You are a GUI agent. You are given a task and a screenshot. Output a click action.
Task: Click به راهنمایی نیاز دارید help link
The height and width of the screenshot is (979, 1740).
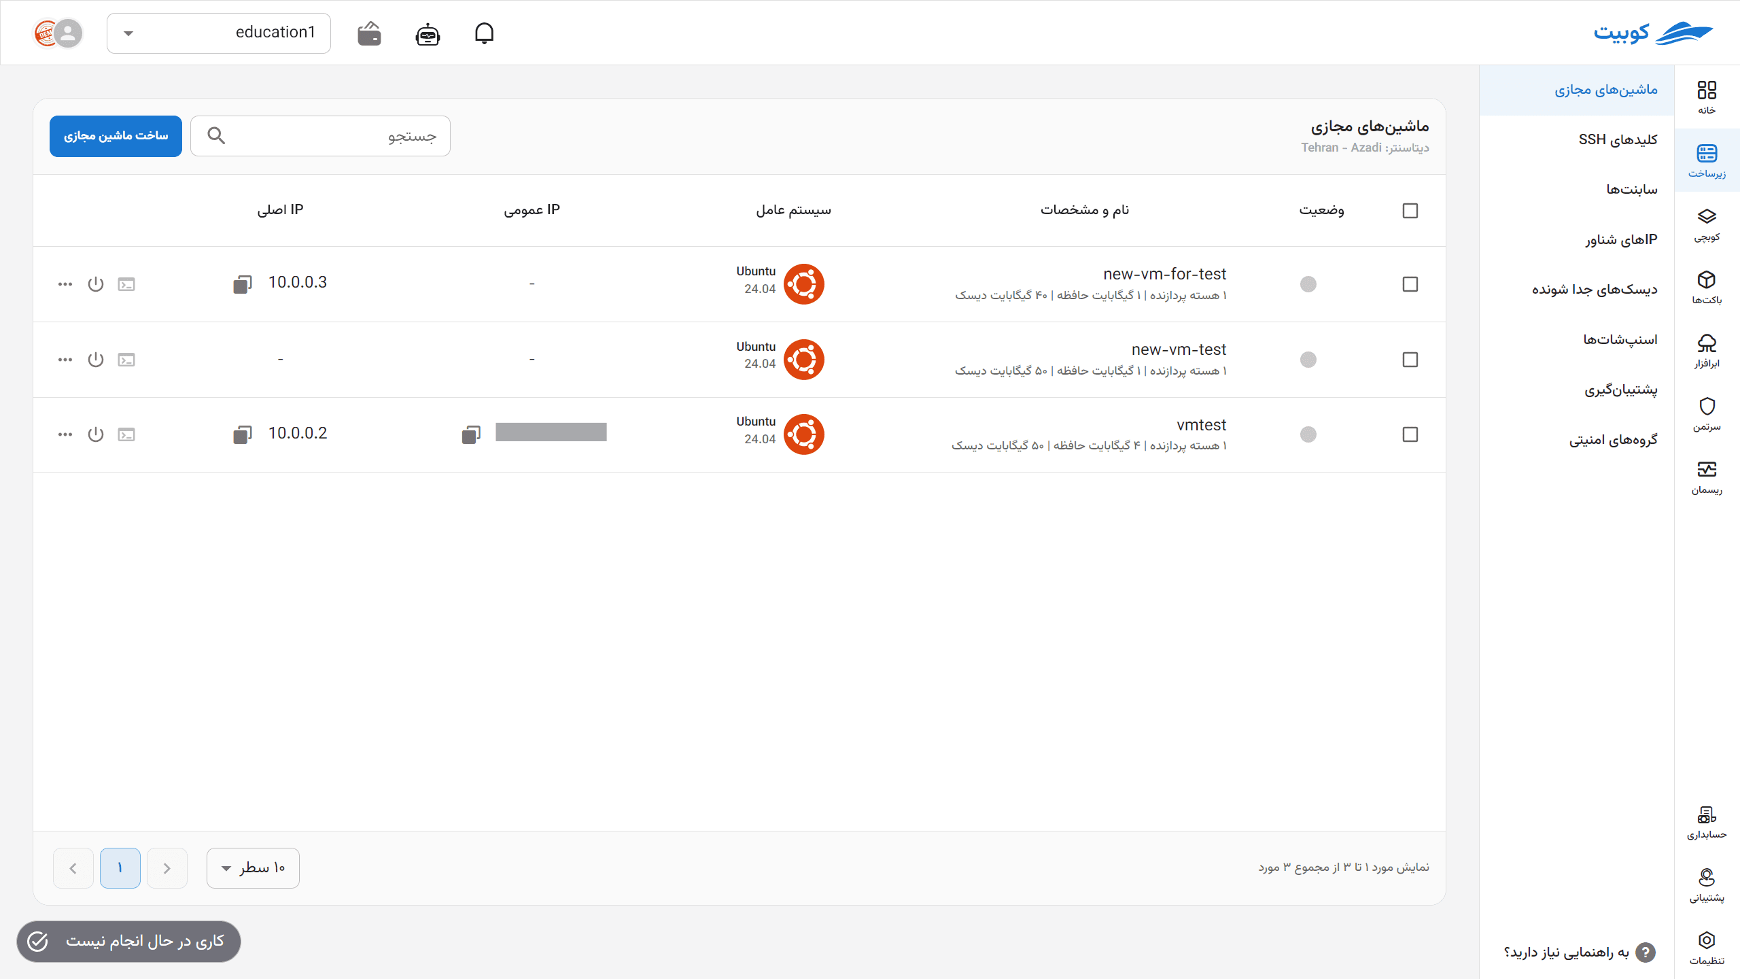coord(1579,952)
